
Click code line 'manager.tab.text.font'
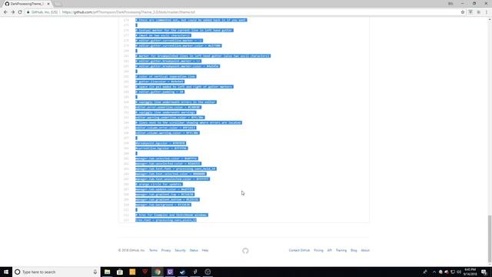tap(176, 169)
